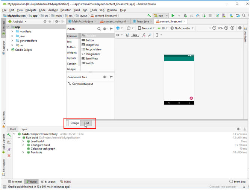Open the Build menu in the menu bar

(x=77, y=10)
